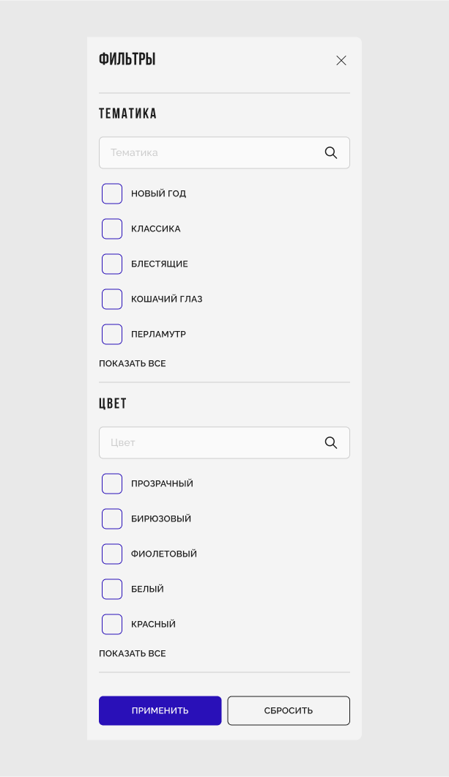The width and height of the screenshot is (449, 777).
Task: Close the Фильтры panel with X icon
Action: coord(341,61)
